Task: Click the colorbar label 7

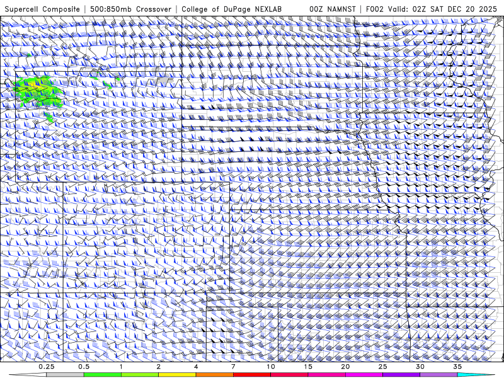Action: pos(233,367)
